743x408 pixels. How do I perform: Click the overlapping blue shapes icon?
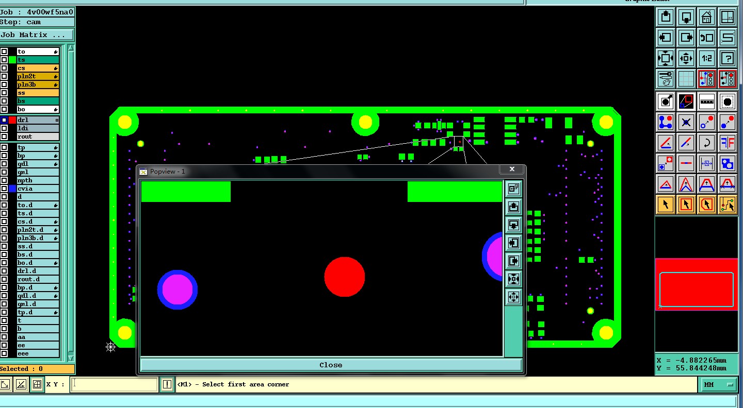(728, 163)
